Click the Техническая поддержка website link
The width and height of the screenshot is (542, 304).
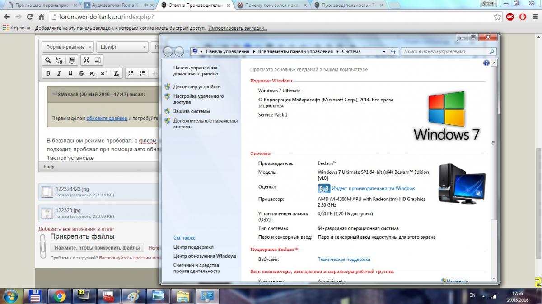pyautogui.click(x=344, y=259)
